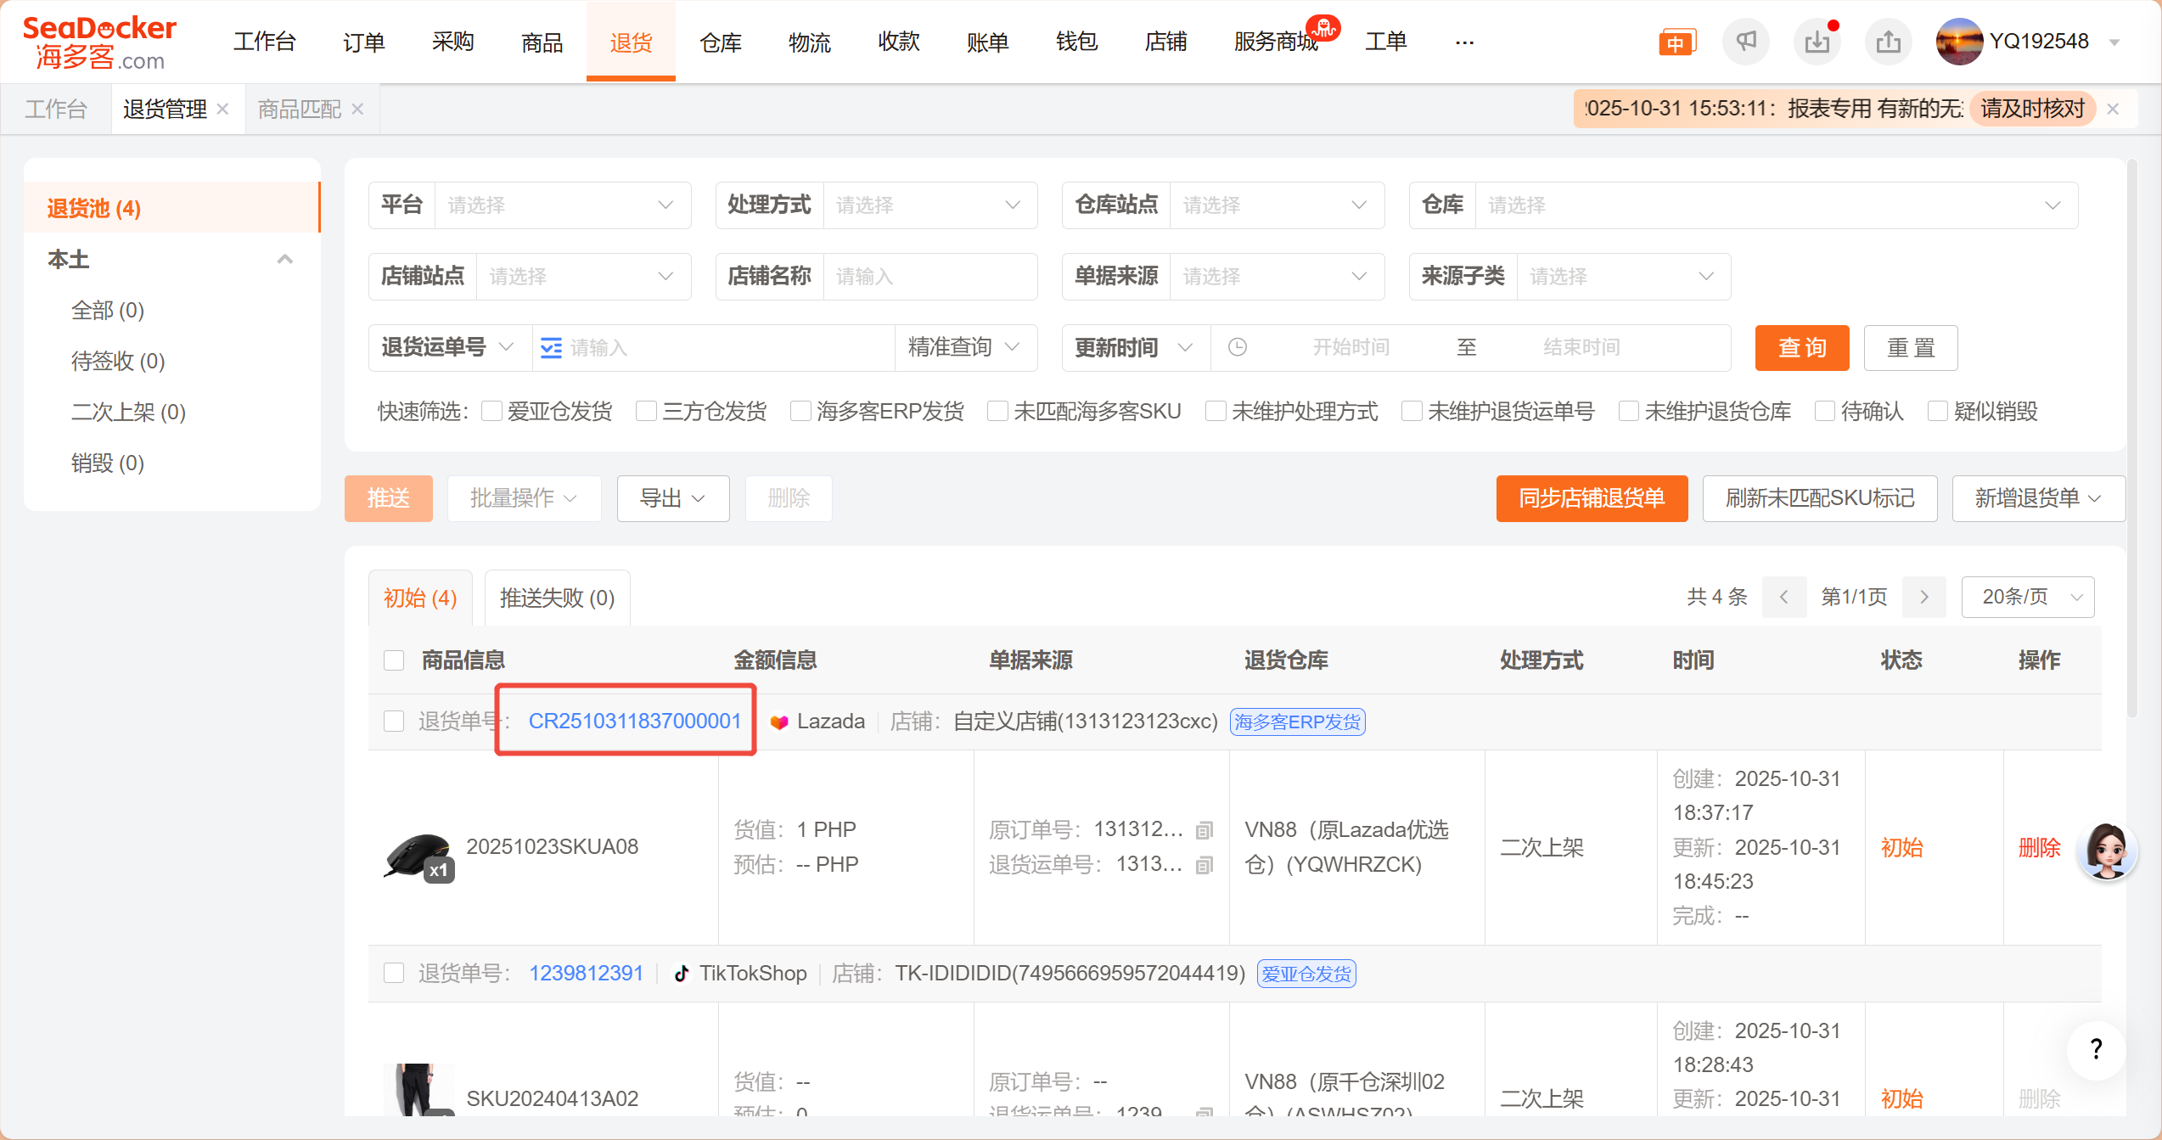The image size is (2162, 1140).
Task: Enable the 爱亚仓发货 quick filter
Action: pos(491,412)
